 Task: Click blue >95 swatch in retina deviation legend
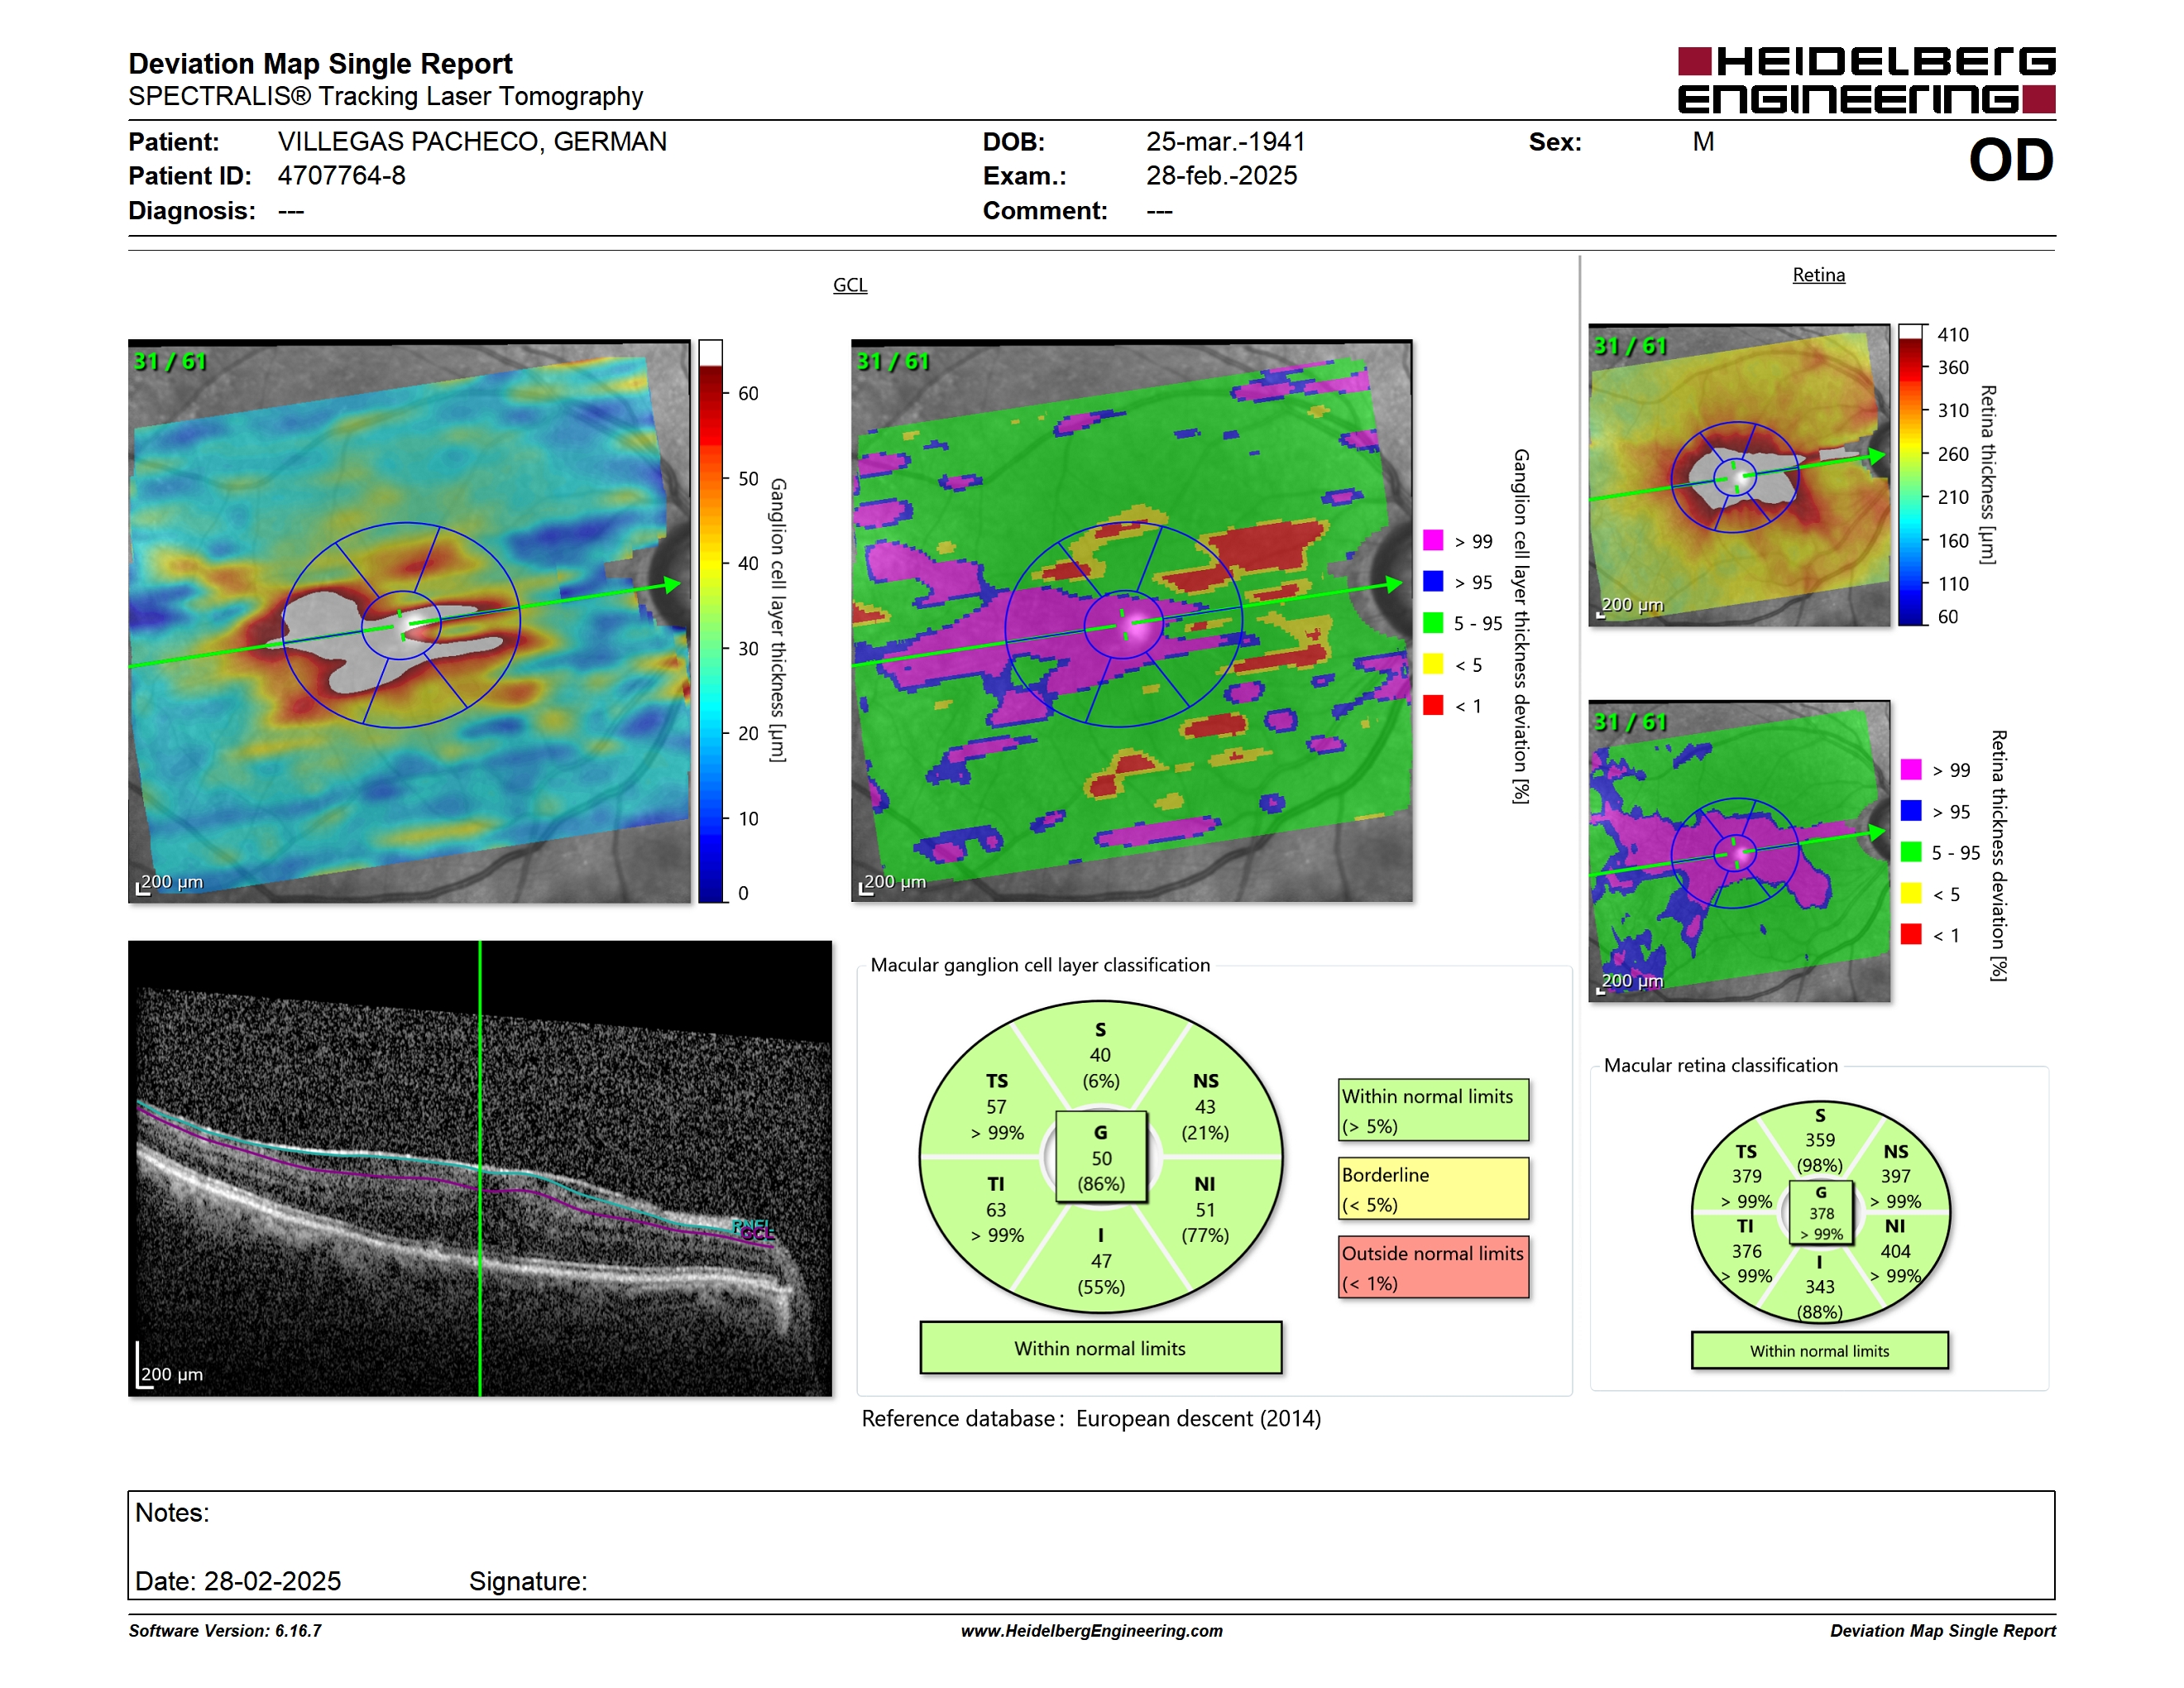1911,810
